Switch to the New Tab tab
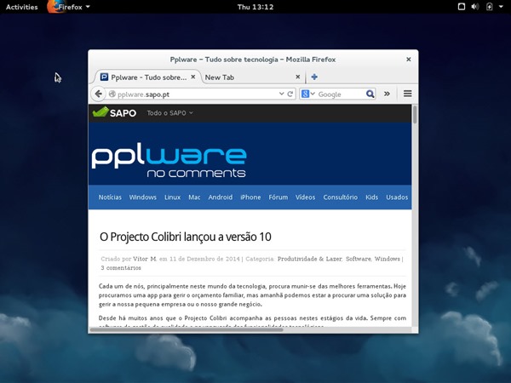 pos(252,77)
